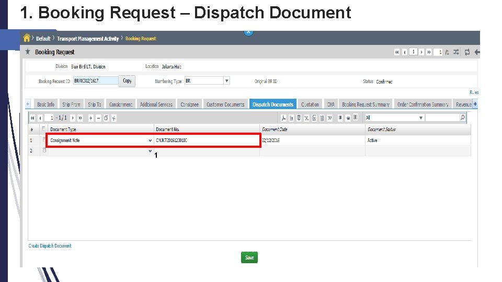The height and width of the screenshot is (282, 502).
Task: Open the Rules link
Action: (x=474, y=92)
